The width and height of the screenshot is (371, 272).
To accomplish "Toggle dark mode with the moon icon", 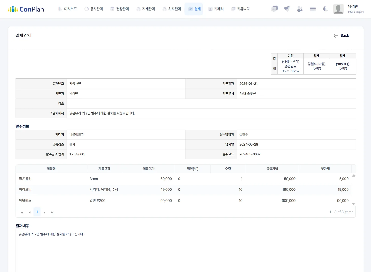I will pos(326,9).
